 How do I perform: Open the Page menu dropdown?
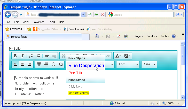point(139,36)
